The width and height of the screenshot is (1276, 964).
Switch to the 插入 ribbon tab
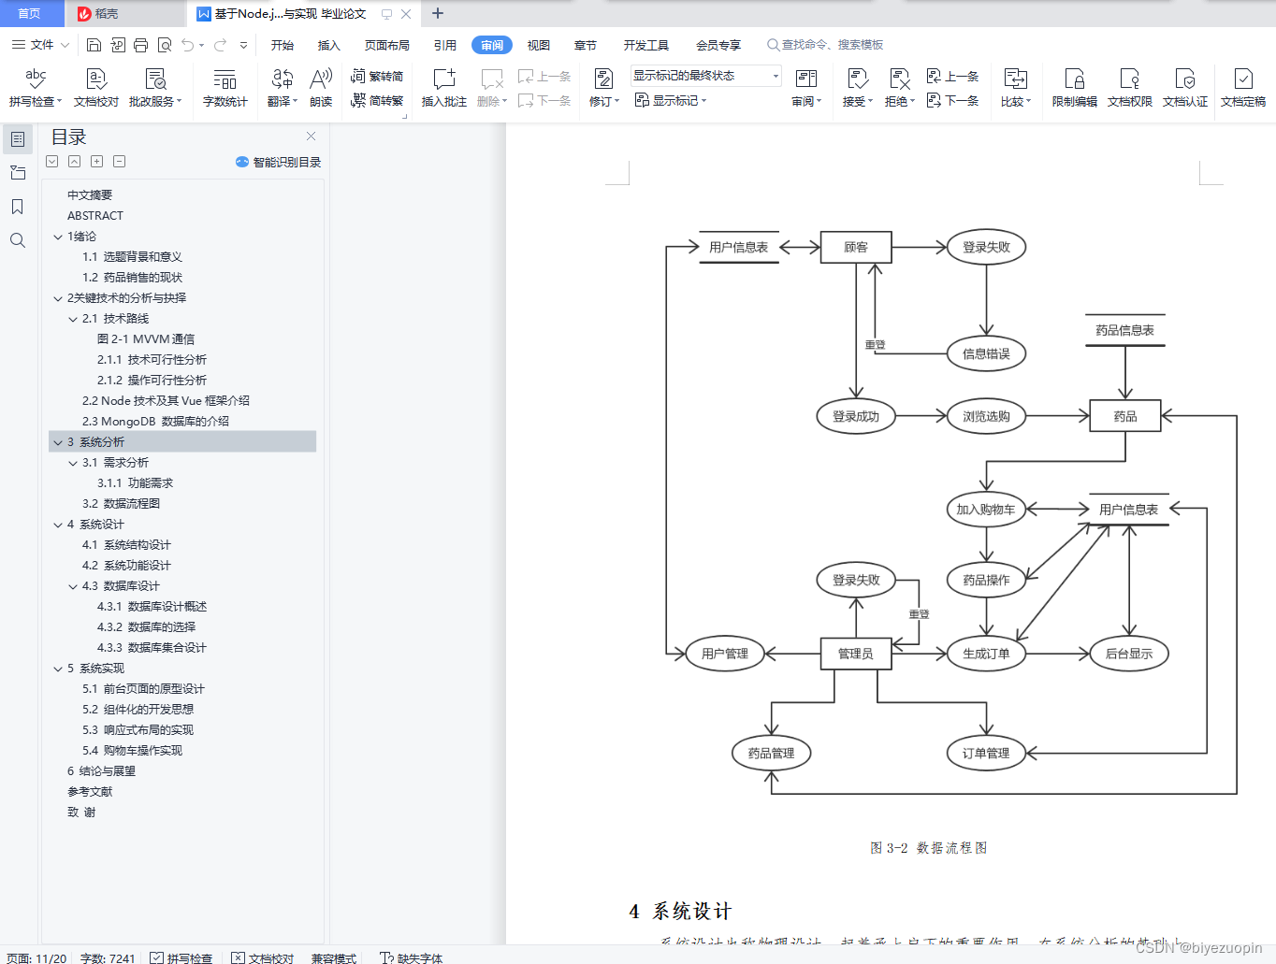[x=328, y=45]
